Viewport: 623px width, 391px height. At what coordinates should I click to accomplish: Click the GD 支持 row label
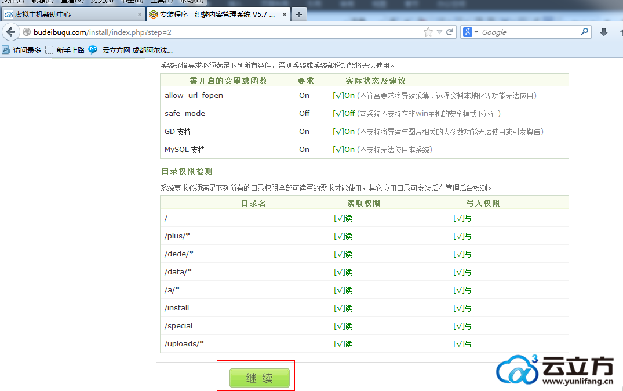[177, 132]
